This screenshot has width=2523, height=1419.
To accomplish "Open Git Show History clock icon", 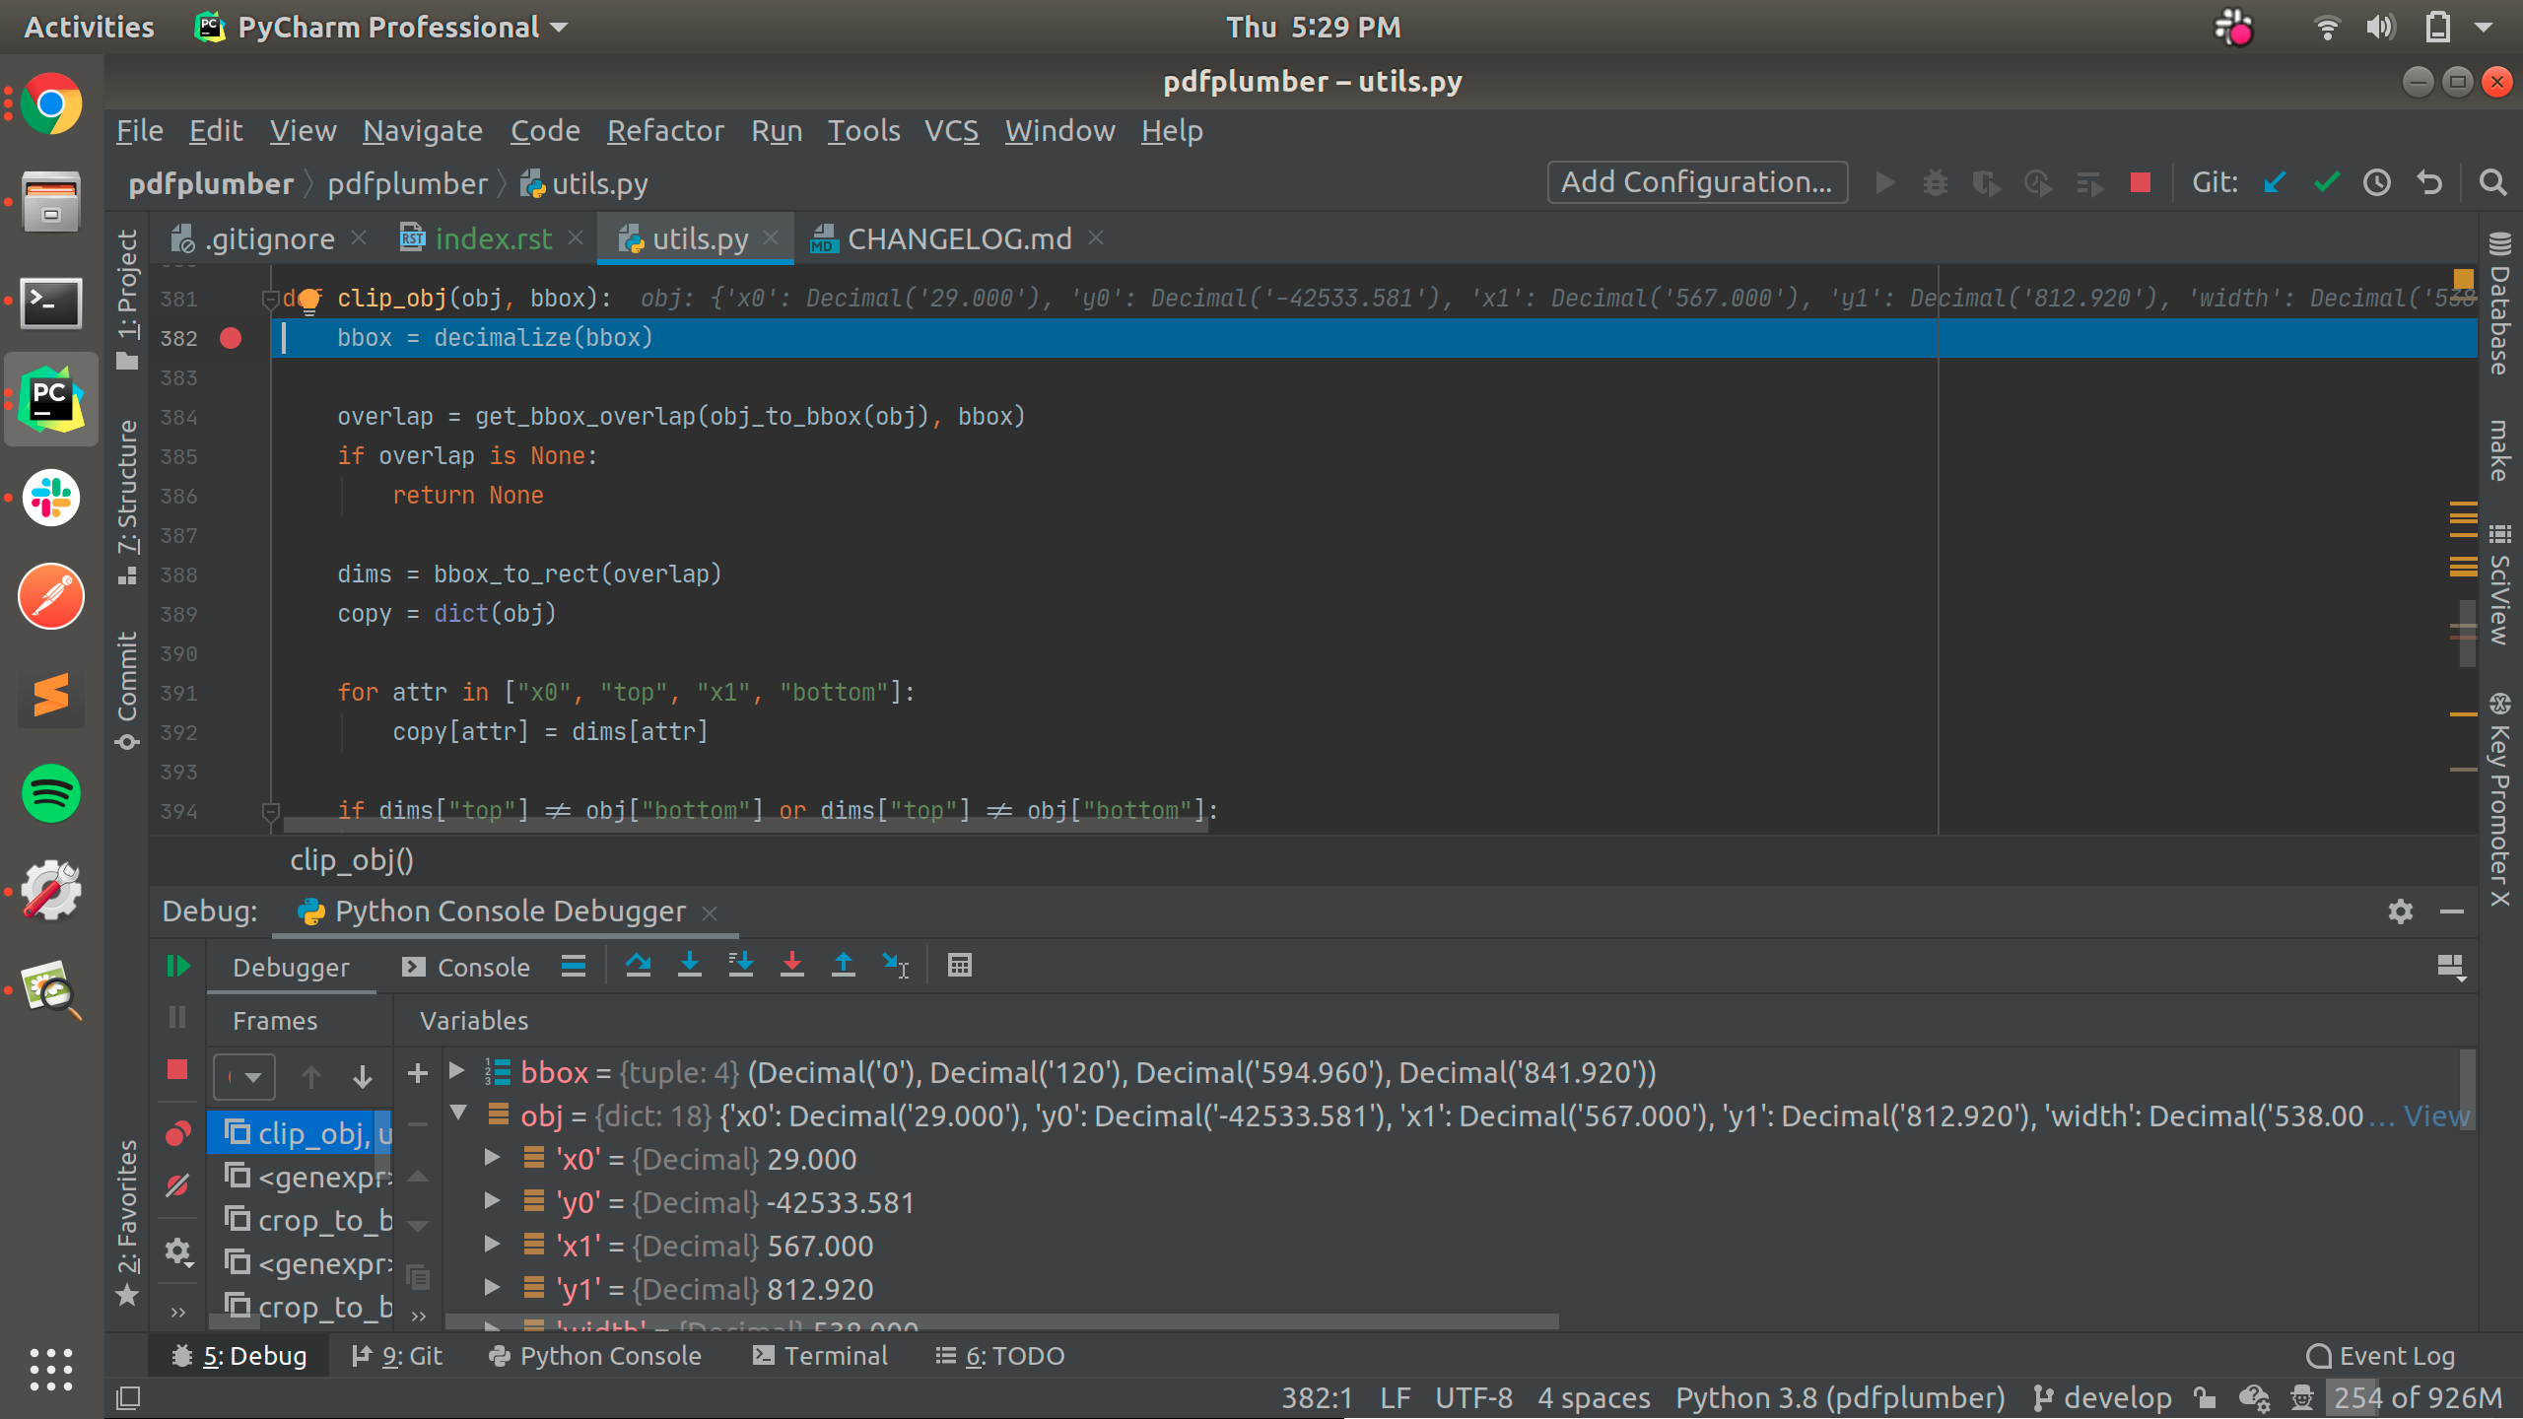I will (2377, 183).
